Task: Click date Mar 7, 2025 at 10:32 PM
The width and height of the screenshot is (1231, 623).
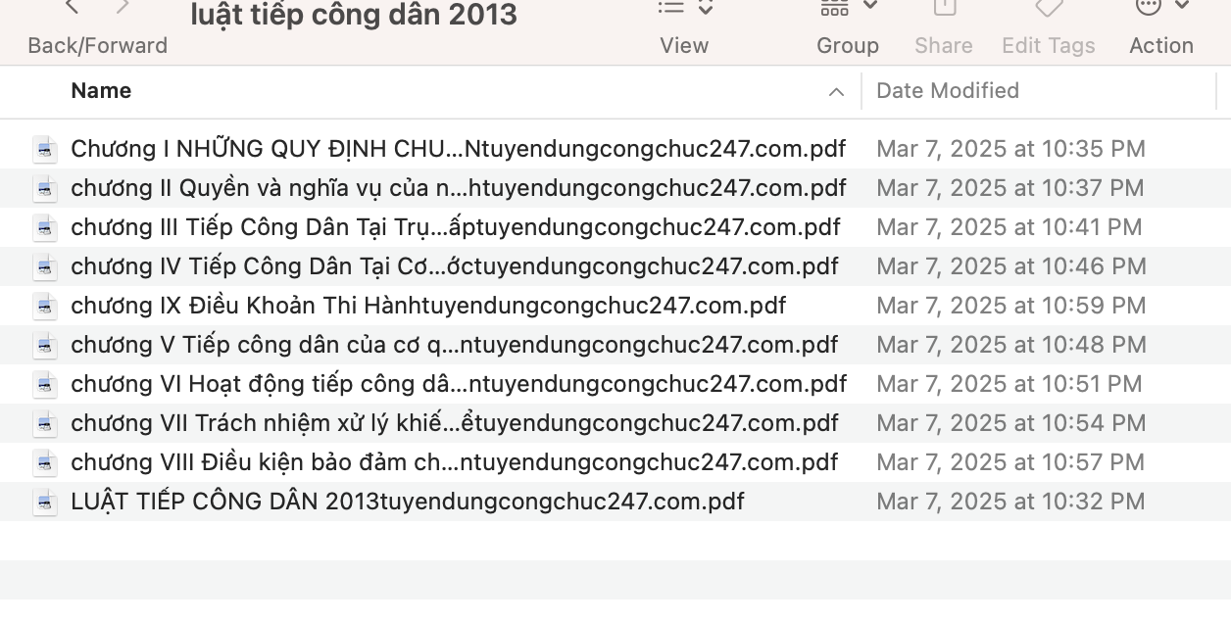Action: tap(1010, 502)
